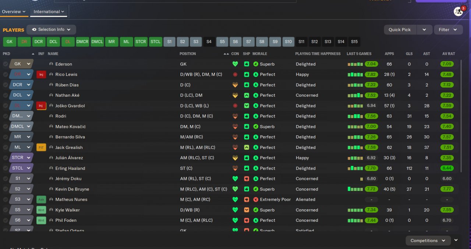Click Ederson's last 5 games form bars

click(355, 64)
